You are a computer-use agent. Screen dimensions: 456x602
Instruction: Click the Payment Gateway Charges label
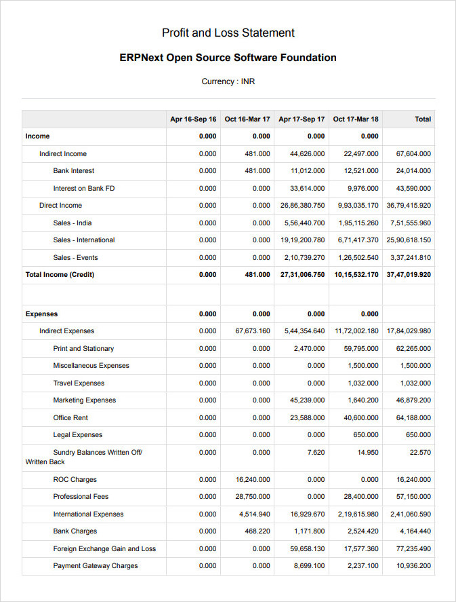96,566
